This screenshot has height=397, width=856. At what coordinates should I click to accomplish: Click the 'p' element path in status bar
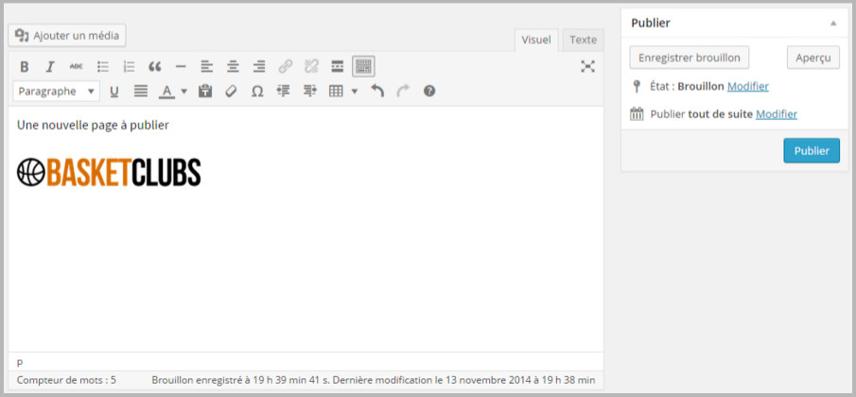(x=20, y=361)
